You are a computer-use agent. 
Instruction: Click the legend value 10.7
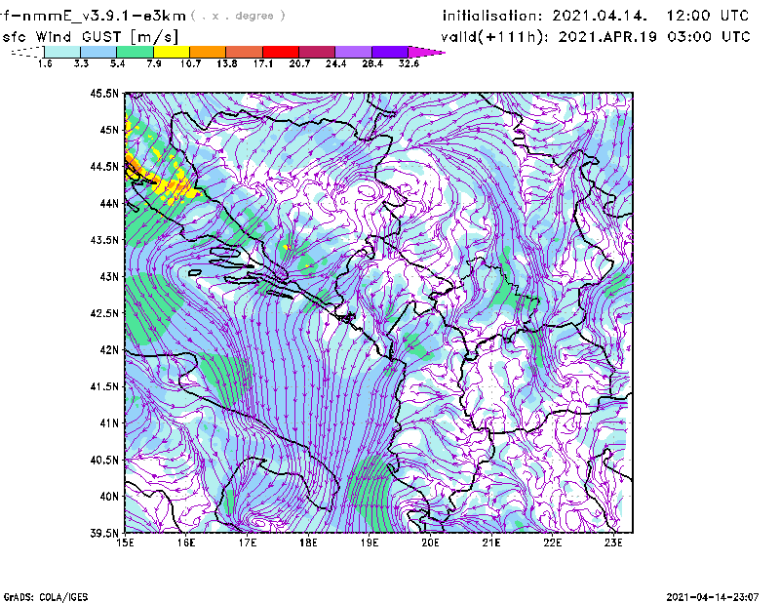tap(190, 63)
